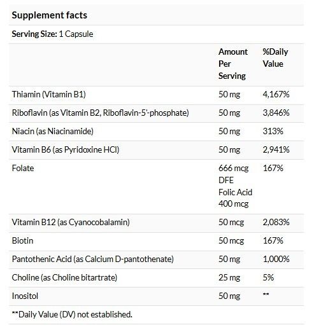Image resolution: width=314 pixels, height=332 pixels.
Task: Click the Pantothenic Acid row label
Action: tap(93, 259)
